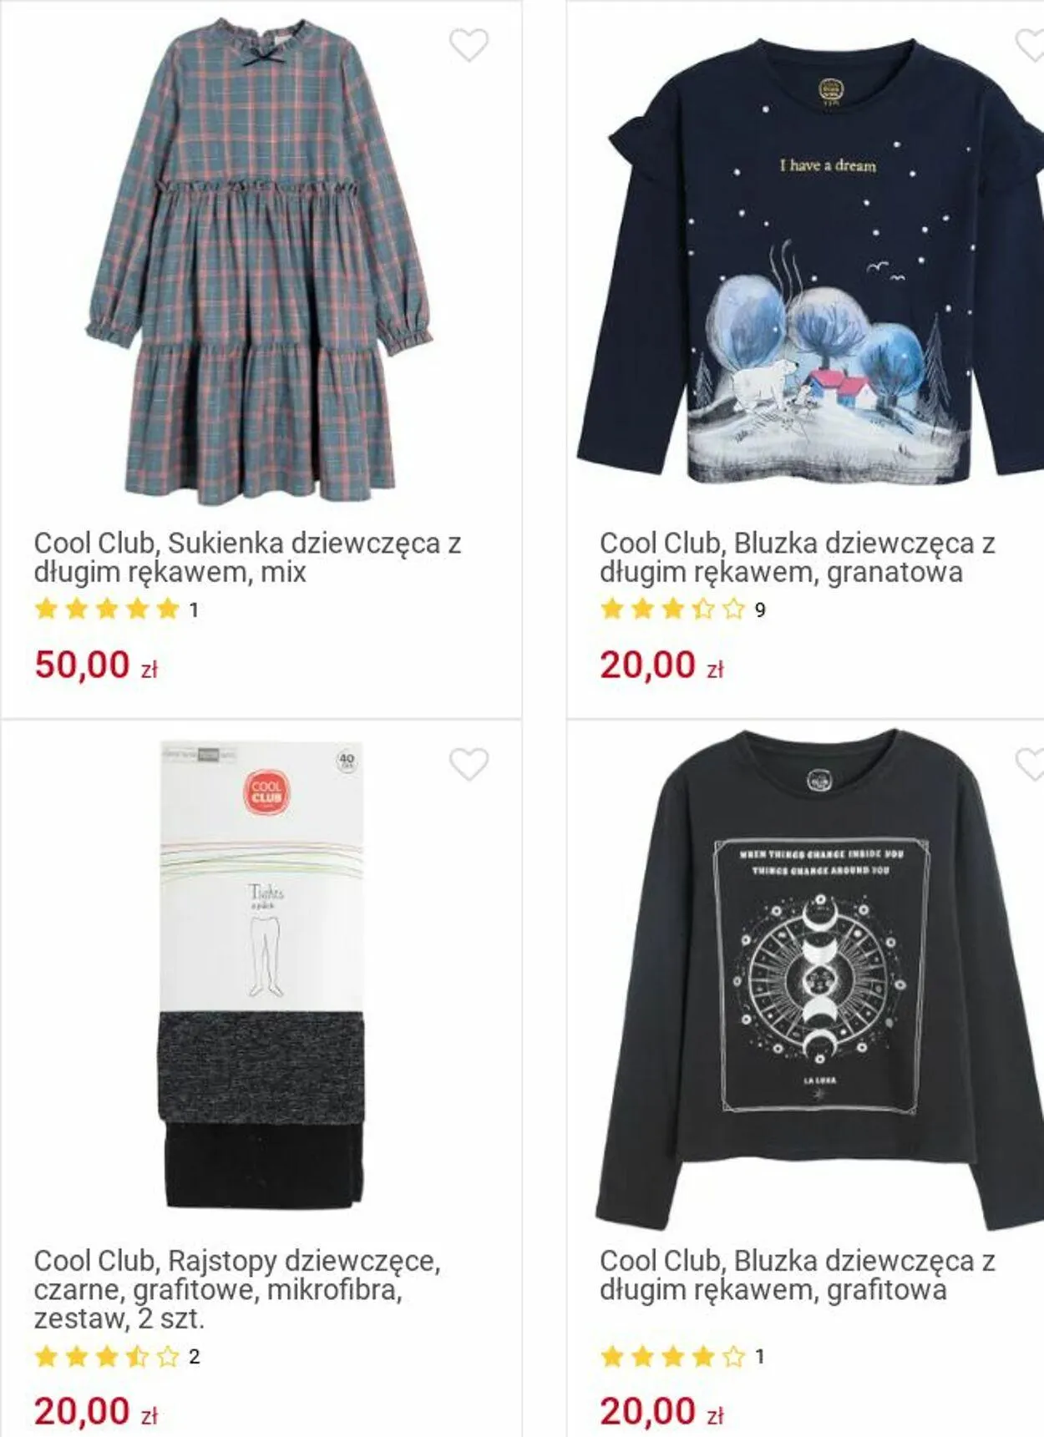
Task: Open 'Bluzka dziewczęca z długim rękawem, granatowa' link
Action: tap(797, 557)
